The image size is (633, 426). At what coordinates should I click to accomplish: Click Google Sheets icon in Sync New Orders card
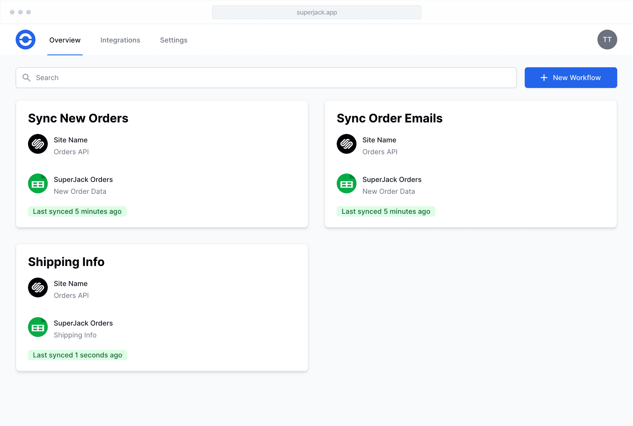click(x=38, y=184)
